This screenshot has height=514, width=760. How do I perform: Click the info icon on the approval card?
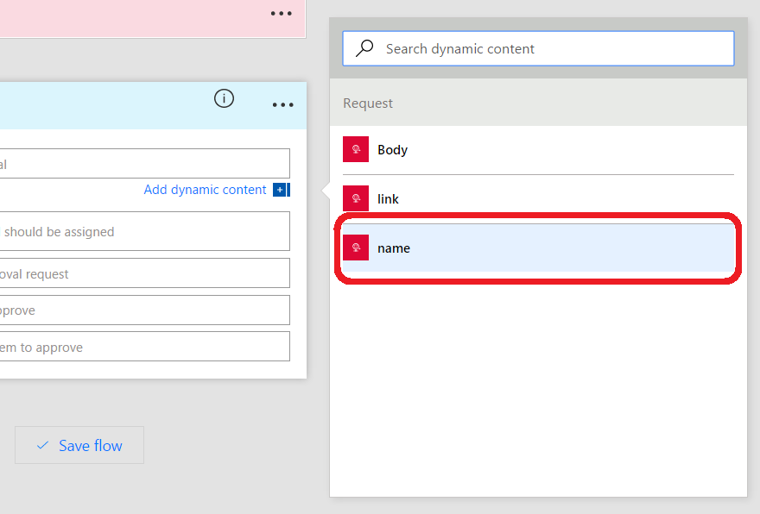click(224, 98)
